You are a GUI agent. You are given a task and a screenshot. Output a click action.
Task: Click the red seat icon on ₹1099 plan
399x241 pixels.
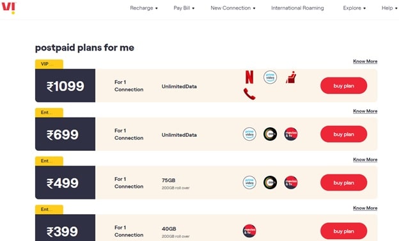[291, 77]
